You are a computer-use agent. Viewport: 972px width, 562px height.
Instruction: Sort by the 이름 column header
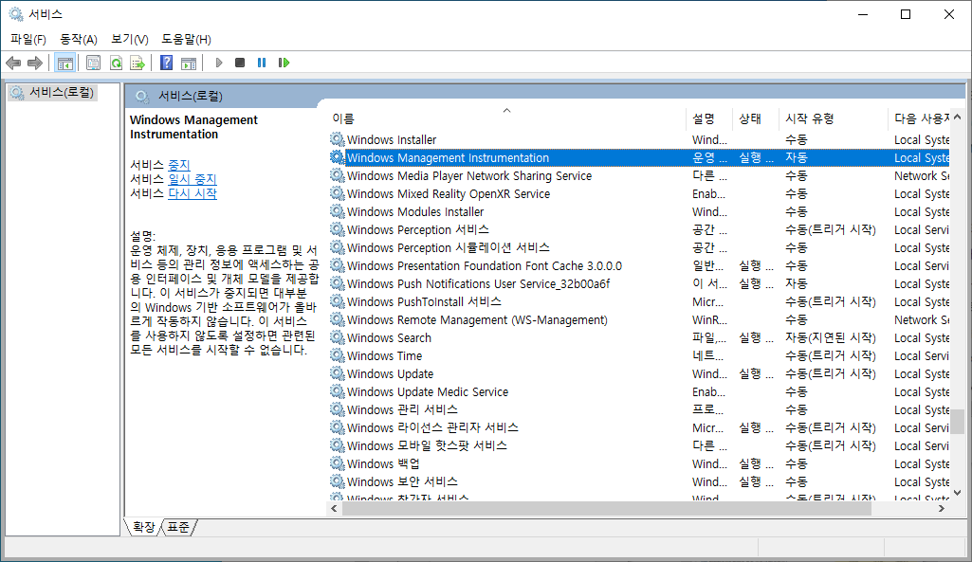pyautogui.click(x=506, y=118)
